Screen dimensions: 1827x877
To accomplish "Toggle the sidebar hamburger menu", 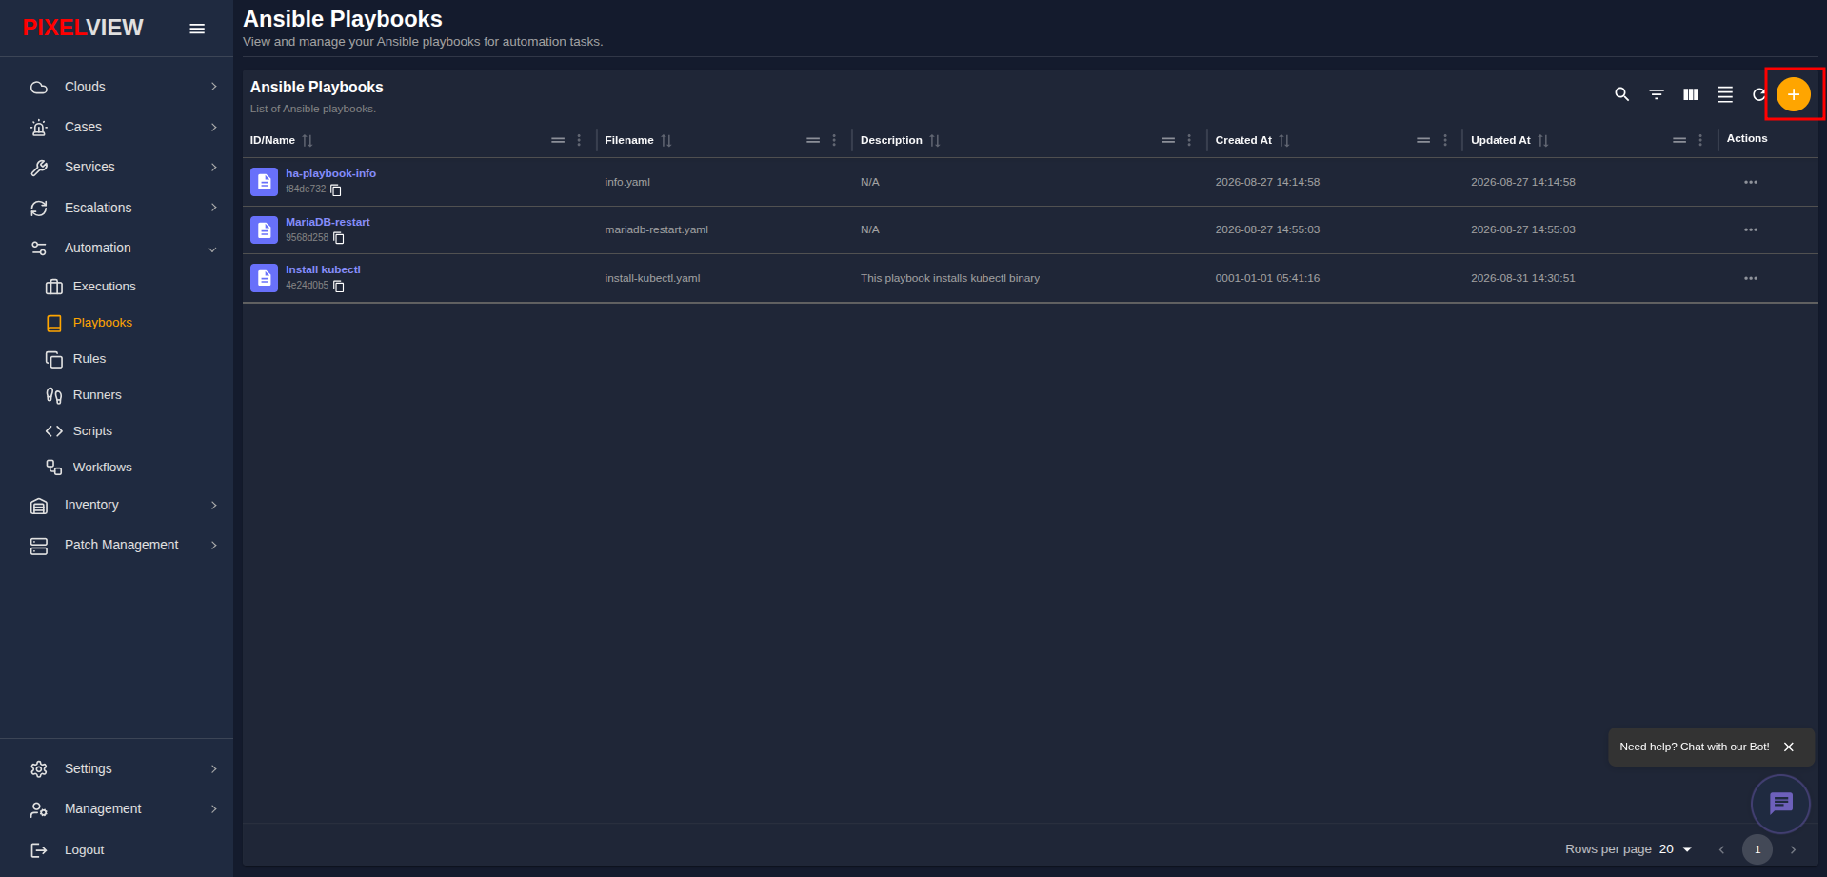I will pos(197,29).
